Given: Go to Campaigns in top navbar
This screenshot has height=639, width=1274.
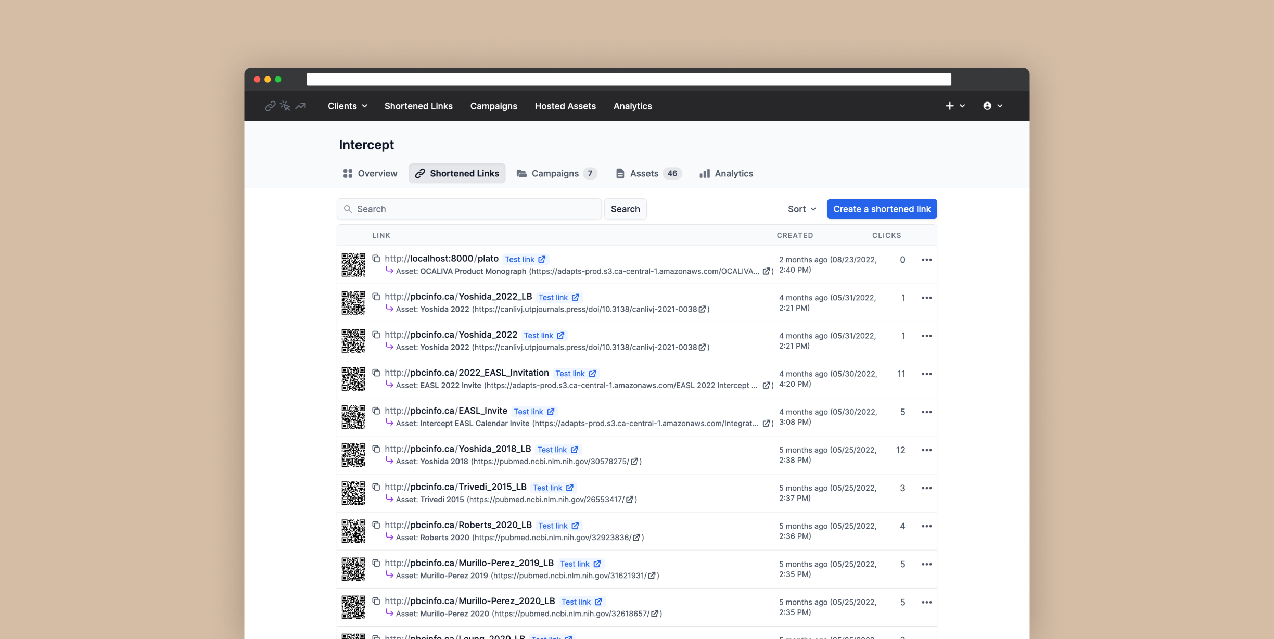Looking at the screenshot, I should [493, 106].
